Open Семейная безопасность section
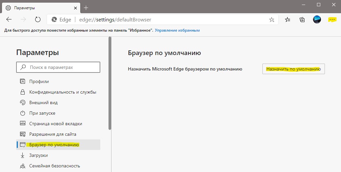Viewport: 341px width, 172px height. tap(58, 166)
